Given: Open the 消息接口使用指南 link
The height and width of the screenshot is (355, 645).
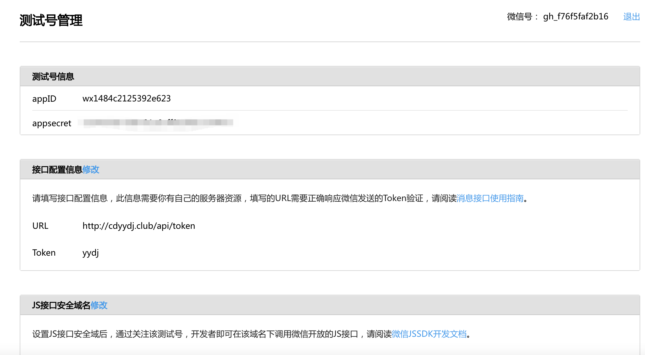Looking at the screenshot, I should coord(490,198).
